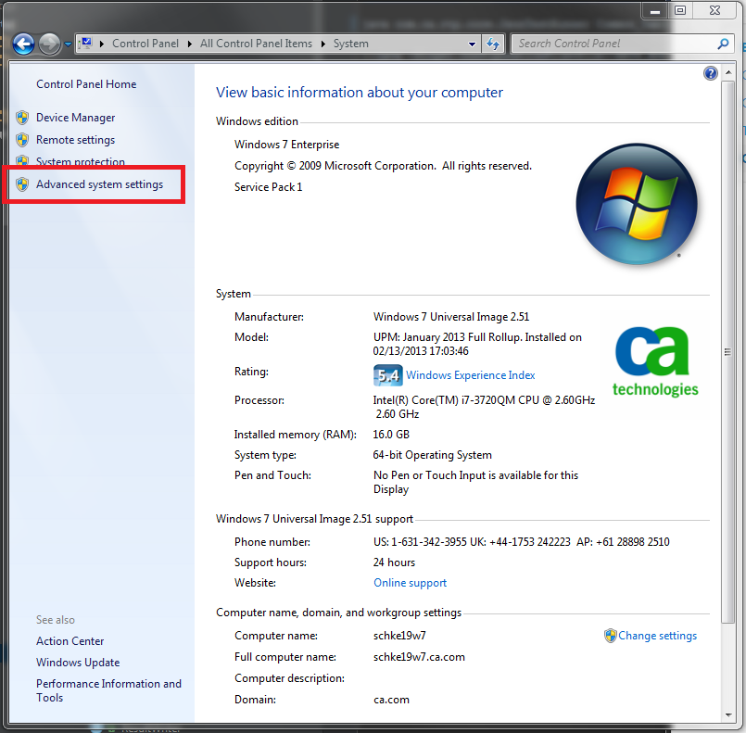Open Windows Update from See also
Screen dimensions: 746x733
coord(78,663)
